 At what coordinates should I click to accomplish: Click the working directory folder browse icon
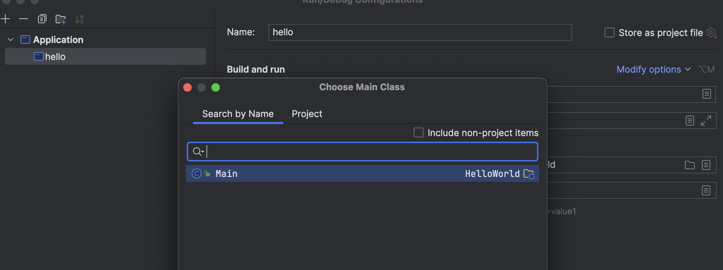coord(690,165)
